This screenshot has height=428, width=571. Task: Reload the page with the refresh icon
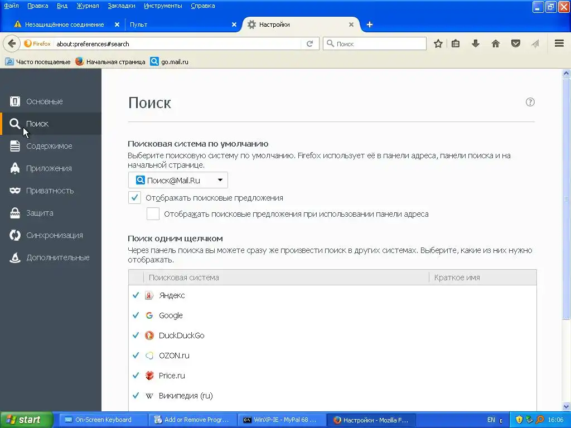[310, 43]
